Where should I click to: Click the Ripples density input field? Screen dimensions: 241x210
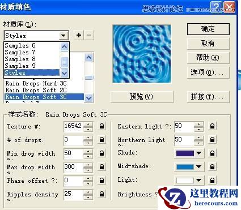coord(74,194)
